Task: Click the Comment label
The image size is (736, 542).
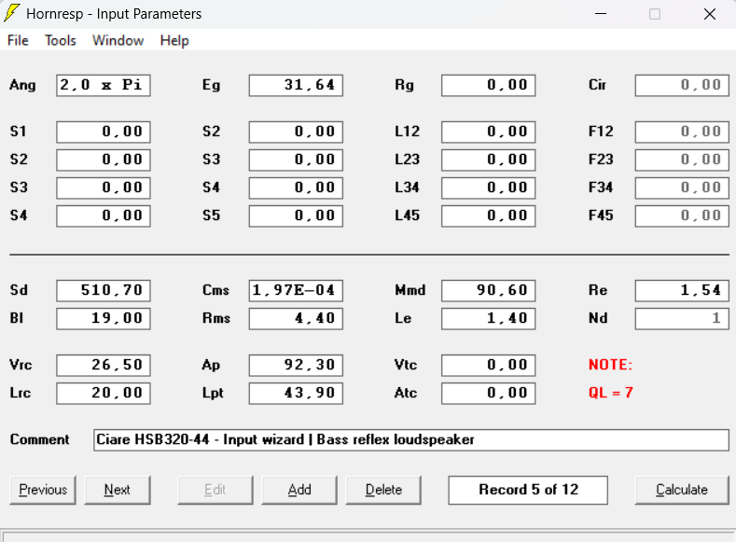Action: coord(39,439)
